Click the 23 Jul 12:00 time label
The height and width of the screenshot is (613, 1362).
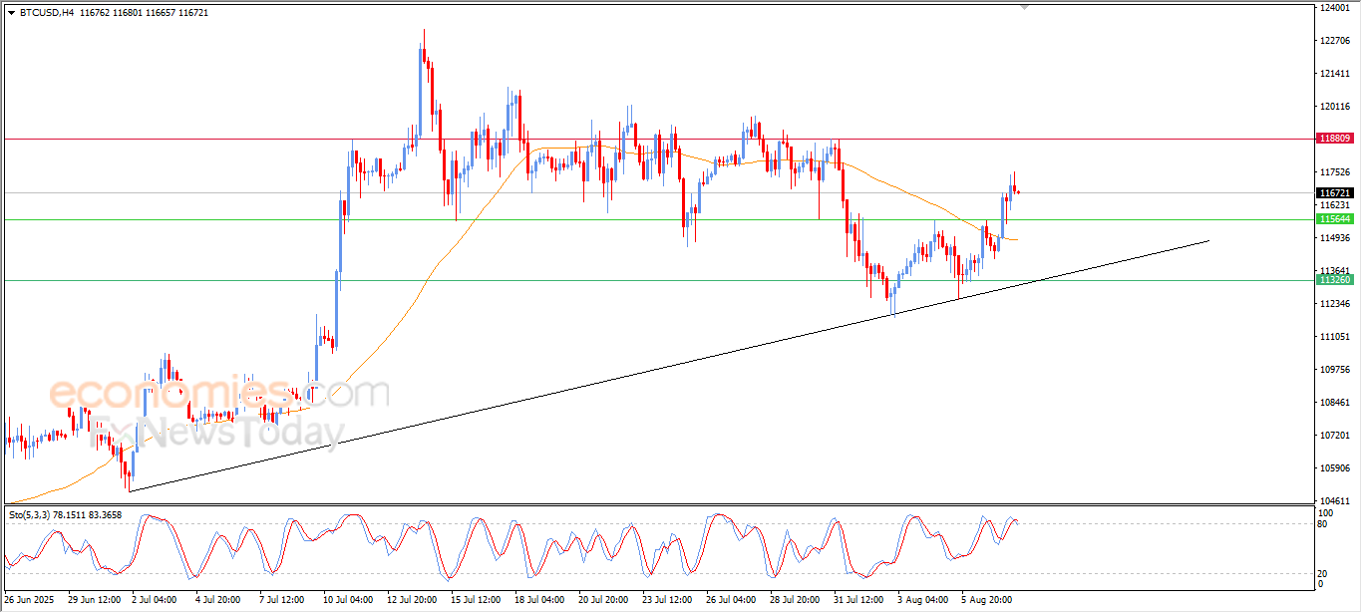pos(667,600)
